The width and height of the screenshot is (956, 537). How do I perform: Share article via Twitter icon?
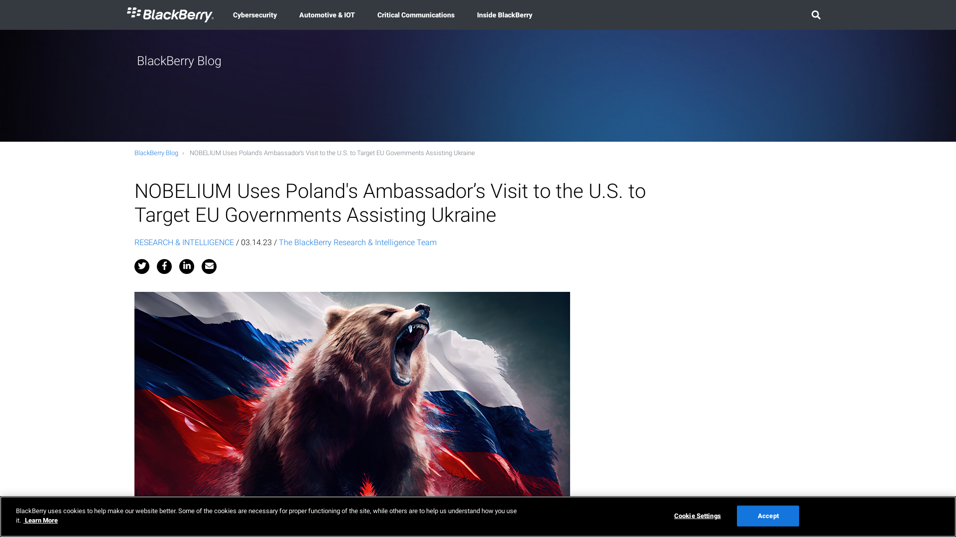click(142, 266)
